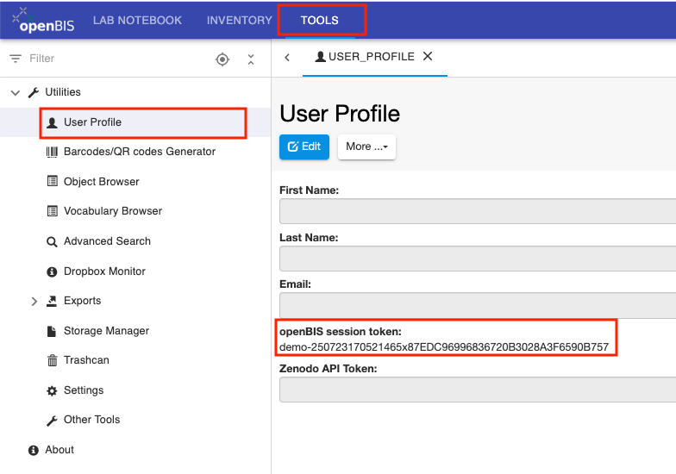Collapse the Utilities tree node
The width and height of the screenshot is (676, 474).
(16, 93)
